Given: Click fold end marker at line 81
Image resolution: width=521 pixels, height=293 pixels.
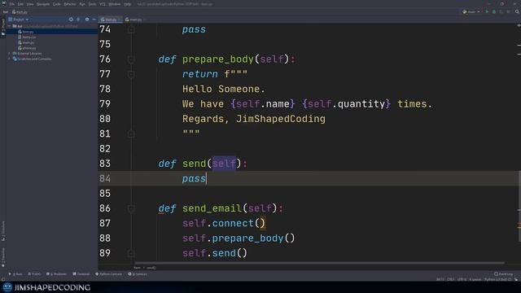Looking at the screenshot, I should click(x=131, y=133).
